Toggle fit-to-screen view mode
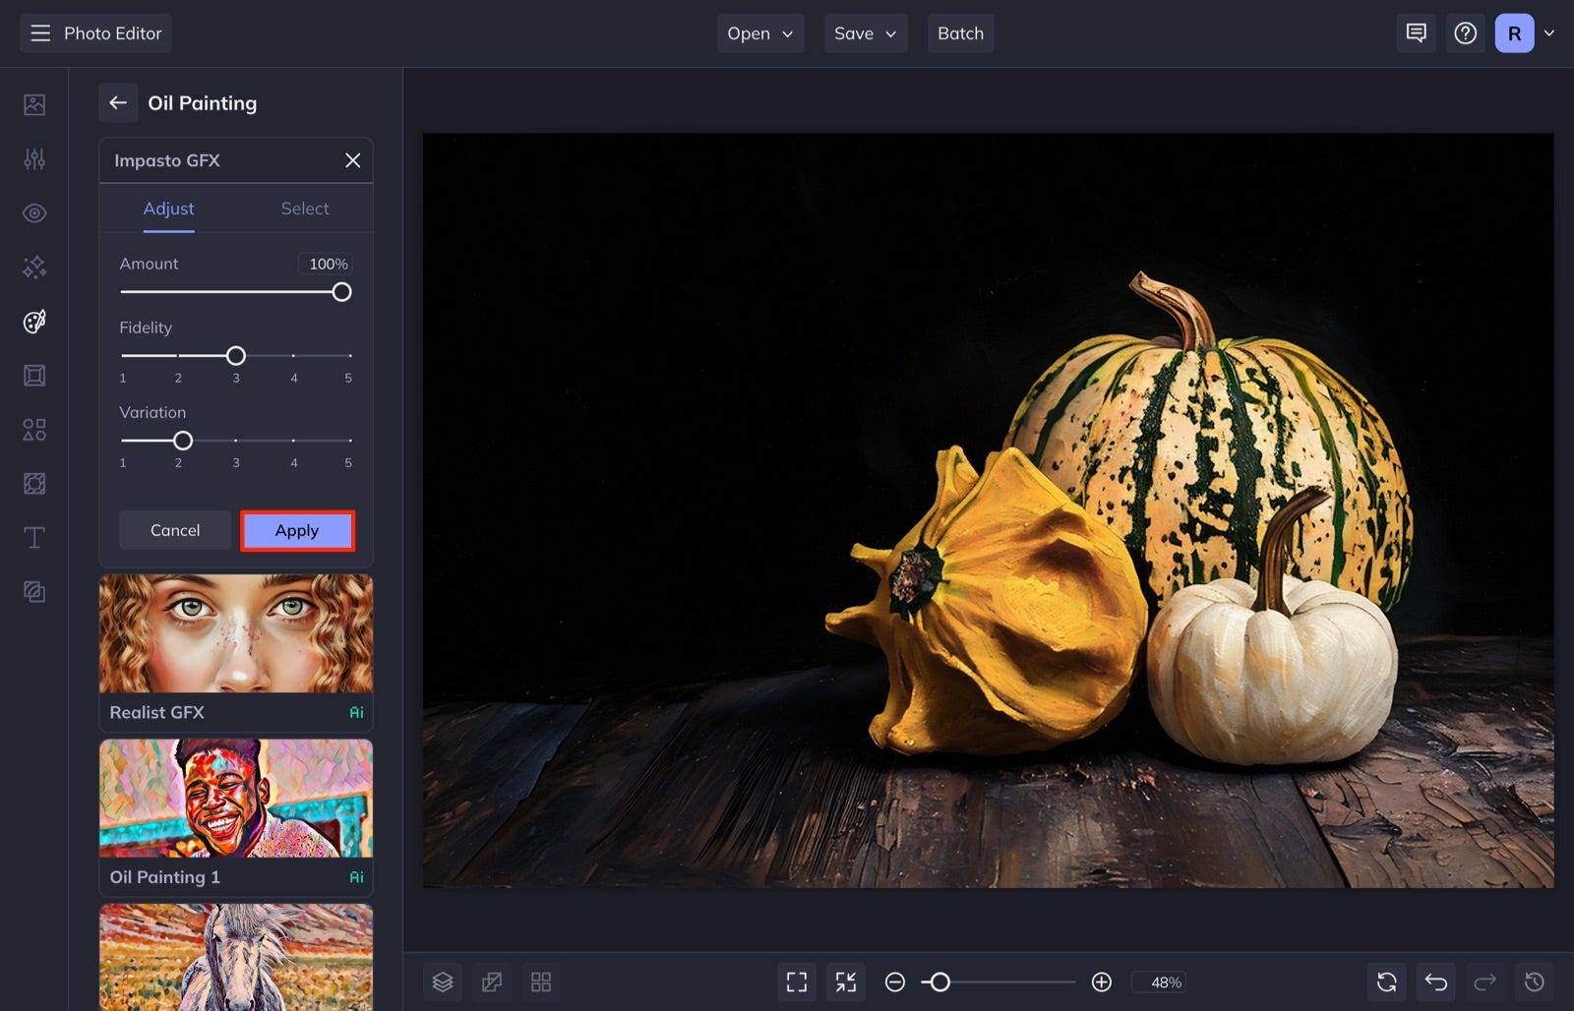 pos(845,981)
